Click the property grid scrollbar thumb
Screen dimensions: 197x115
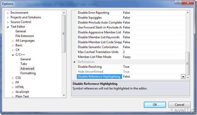(x=188, y=64)
